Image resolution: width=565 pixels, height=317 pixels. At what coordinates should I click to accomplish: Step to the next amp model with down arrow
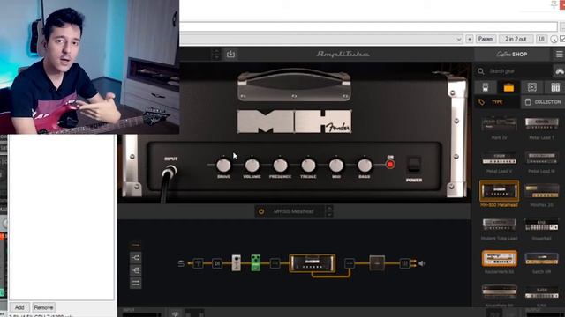click(x=328, y=215)
